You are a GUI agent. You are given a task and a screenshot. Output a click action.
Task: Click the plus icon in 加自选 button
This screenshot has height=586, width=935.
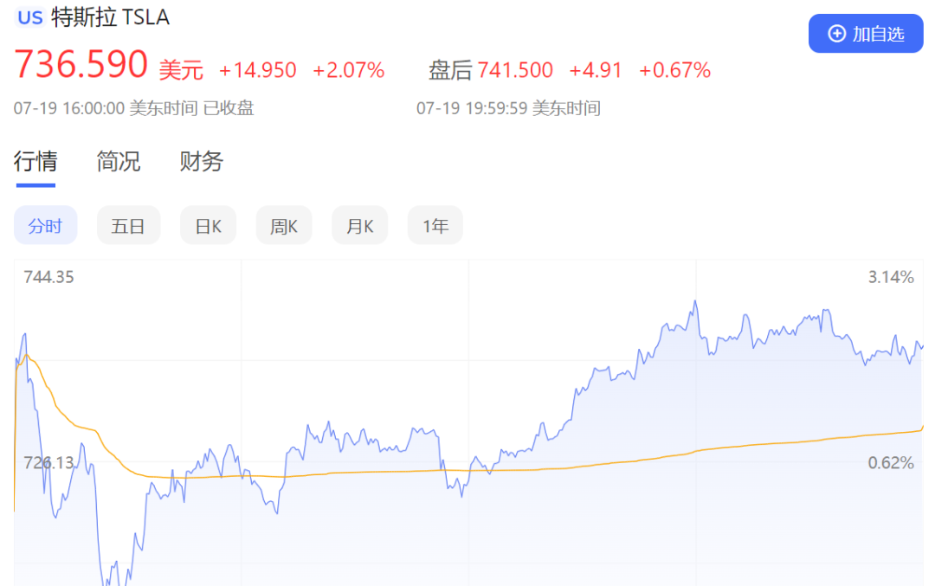[836, 34]
